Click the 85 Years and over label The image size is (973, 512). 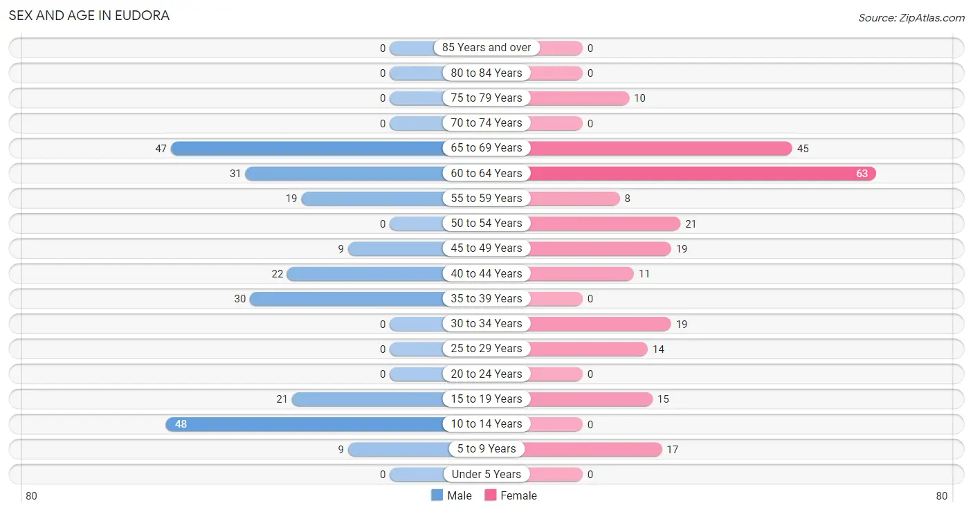click(486, 48)
